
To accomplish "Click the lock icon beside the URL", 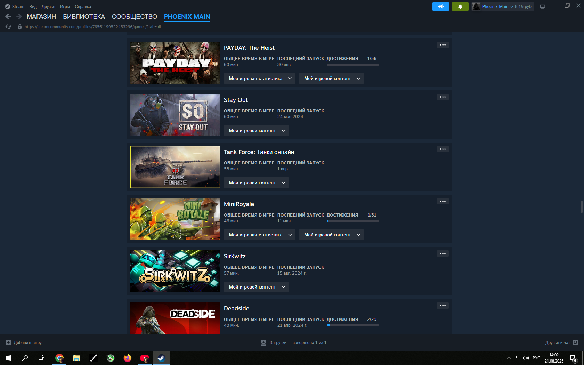I will [20, 27].
